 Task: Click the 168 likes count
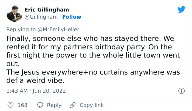[22, 105]
